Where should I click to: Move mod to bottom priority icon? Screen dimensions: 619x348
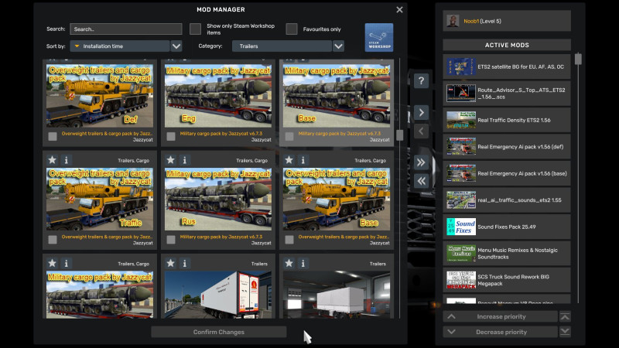click(x=565, y=332)
